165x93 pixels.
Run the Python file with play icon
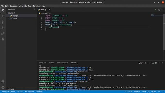(156, 10)
